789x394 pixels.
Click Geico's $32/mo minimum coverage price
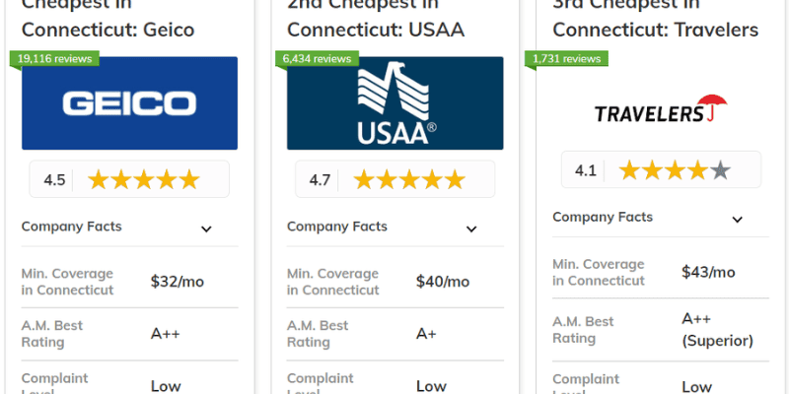click(x=178, y=282)
